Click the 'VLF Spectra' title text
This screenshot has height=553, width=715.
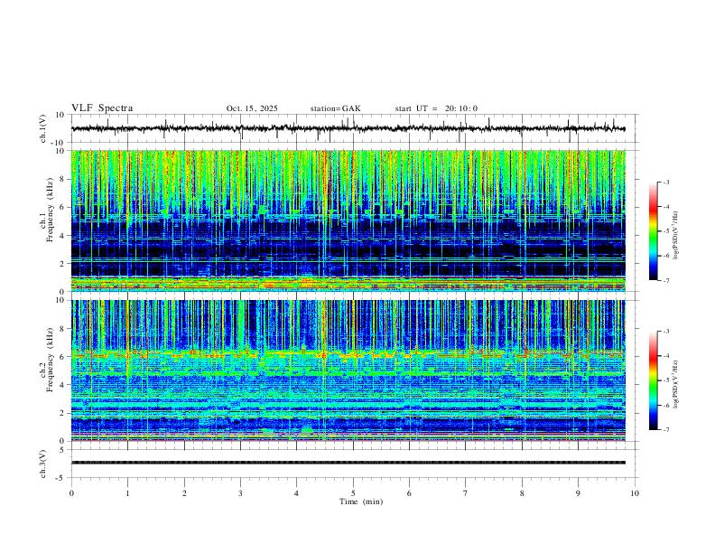pyautogui.click(x=102, y=108)
